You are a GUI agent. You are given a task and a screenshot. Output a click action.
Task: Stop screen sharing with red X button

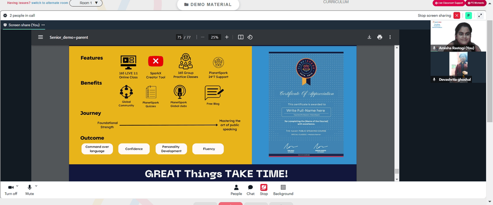pyautogui.click(x=457, y=15)
